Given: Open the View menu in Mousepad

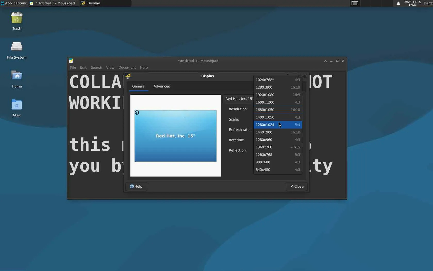Looking at the screenshot, I should point(110,67).
